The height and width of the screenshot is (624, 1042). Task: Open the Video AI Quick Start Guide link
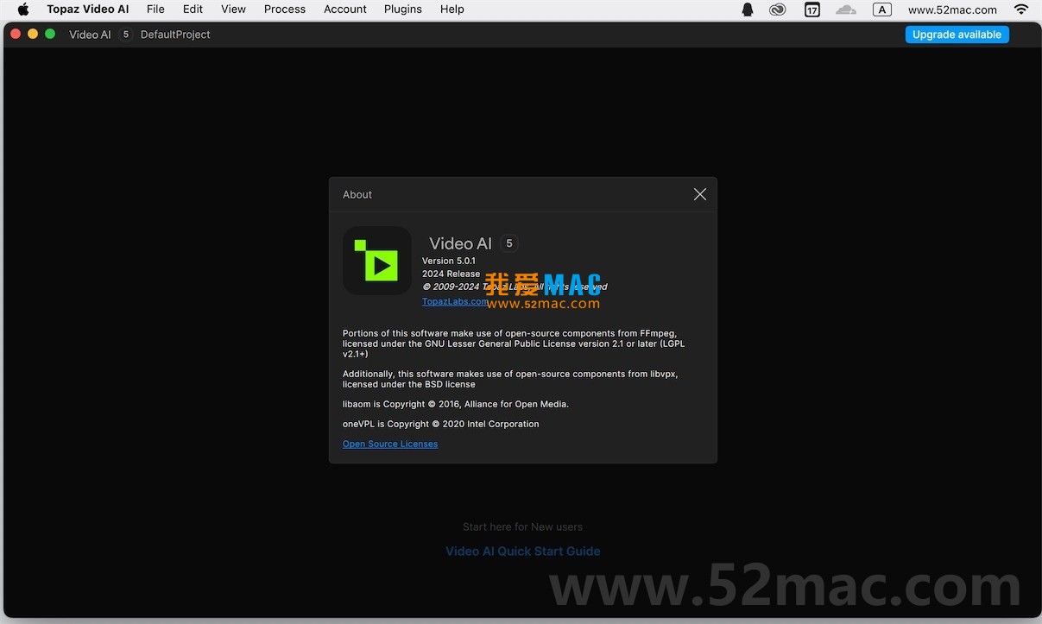[x=522, y=551]
